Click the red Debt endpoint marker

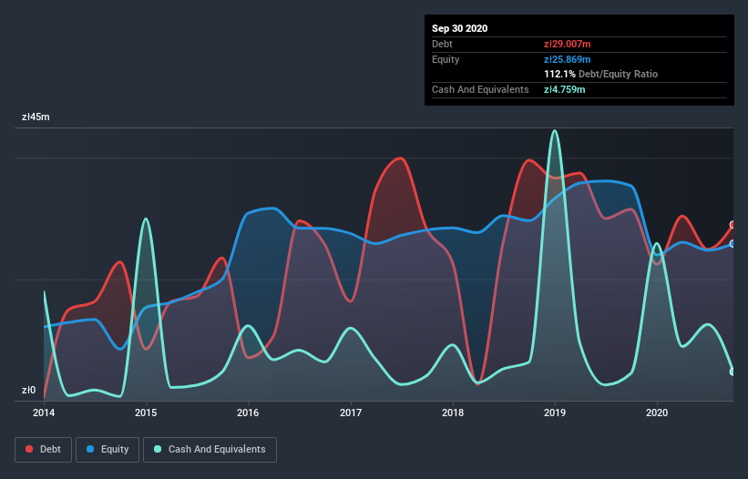click(733, 225)
